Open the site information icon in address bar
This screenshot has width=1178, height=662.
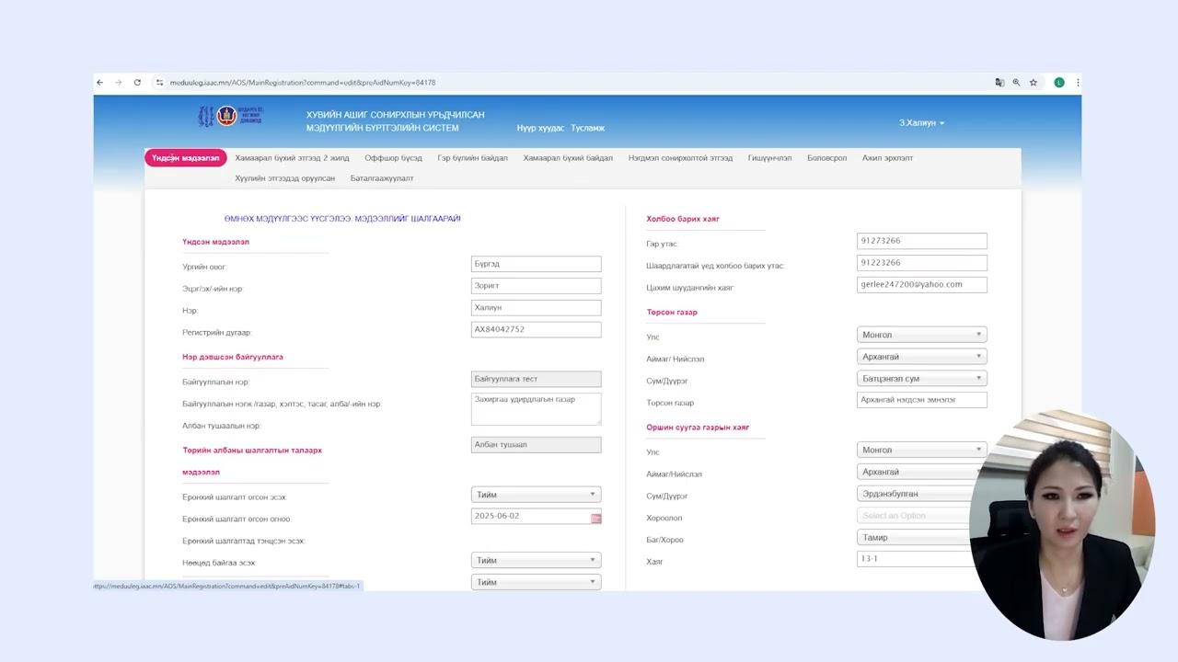point(159,83)
